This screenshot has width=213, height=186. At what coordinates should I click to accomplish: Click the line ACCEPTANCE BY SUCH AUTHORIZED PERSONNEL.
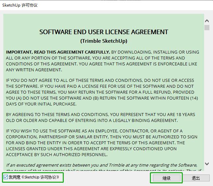click(57, 155)
